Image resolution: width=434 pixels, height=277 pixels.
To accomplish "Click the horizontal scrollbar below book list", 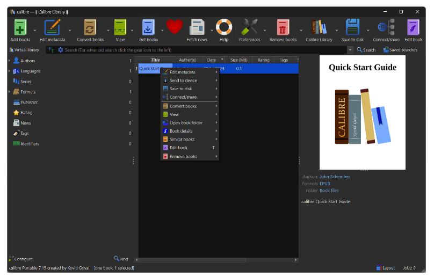I will [215, 260].
